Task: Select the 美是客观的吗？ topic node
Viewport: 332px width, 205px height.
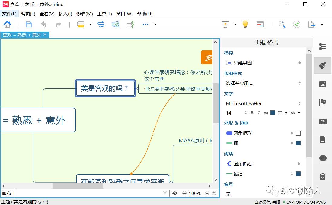Action: 105,88
